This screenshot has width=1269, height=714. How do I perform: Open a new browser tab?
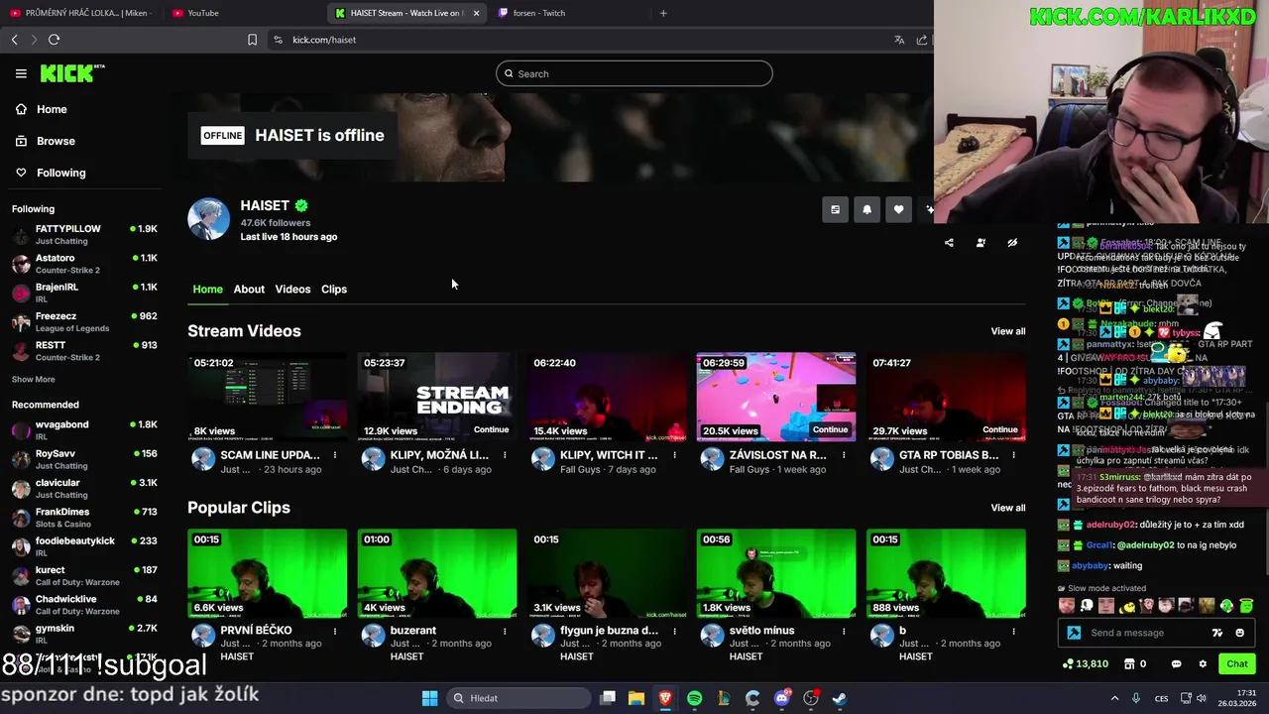pyautogui.click(x=663, y=13)
